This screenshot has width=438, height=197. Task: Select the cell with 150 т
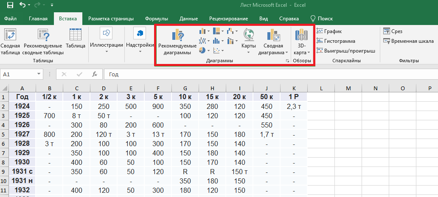240,172
